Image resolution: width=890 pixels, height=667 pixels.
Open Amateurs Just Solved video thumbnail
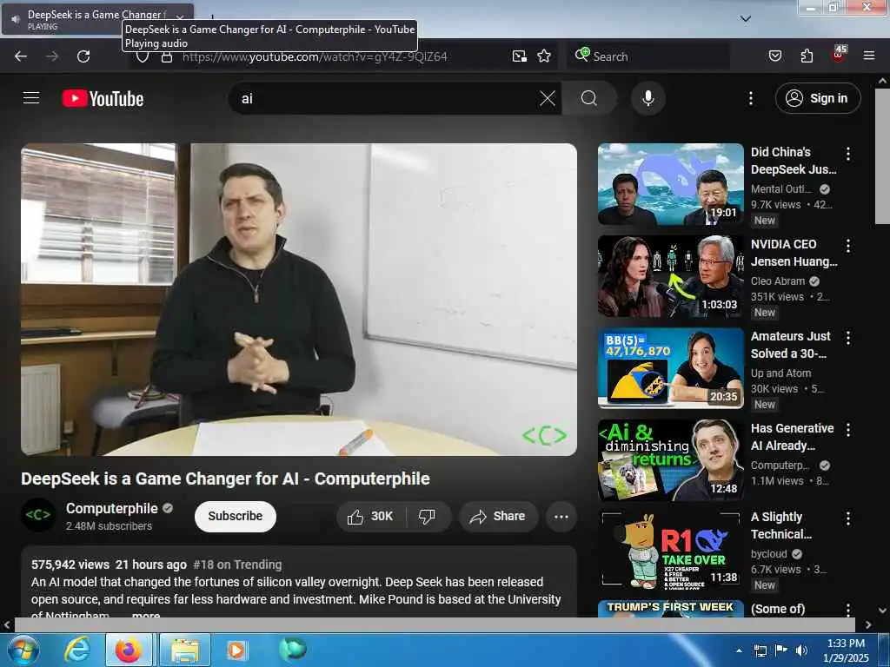[x=670, y=368]
